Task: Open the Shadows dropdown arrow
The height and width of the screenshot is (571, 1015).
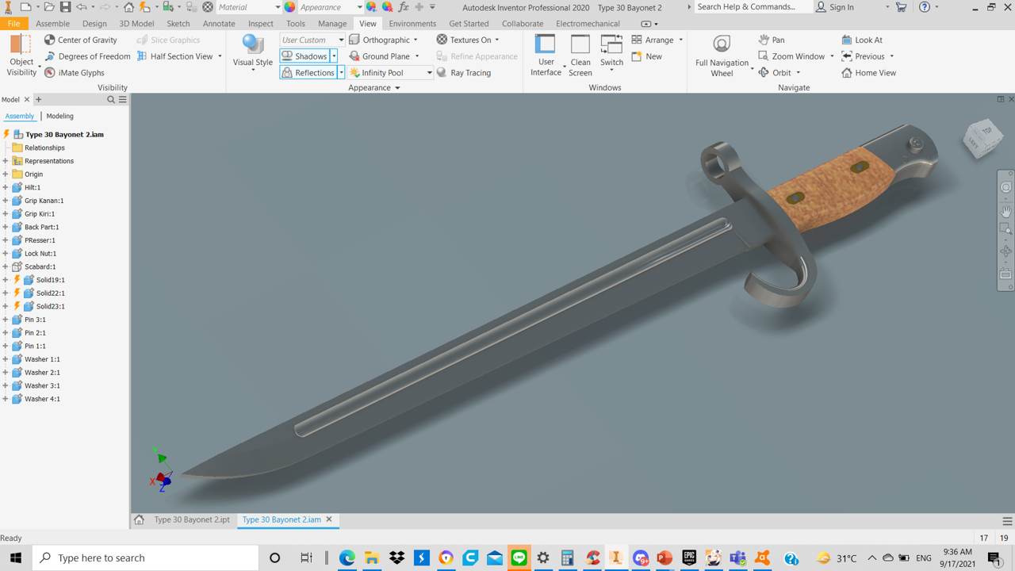Action: point(334,56)
